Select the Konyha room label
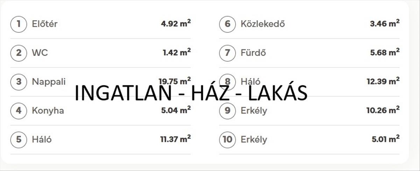This screenshot has height=171, width=420. [48, 111]
